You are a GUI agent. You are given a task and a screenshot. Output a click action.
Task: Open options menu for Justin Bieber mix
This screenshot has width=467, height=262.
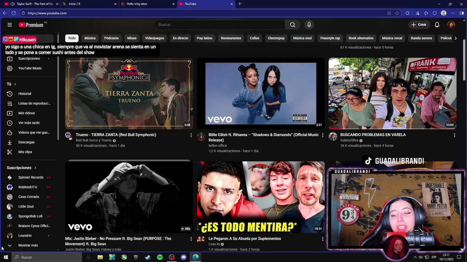[191, 239]
